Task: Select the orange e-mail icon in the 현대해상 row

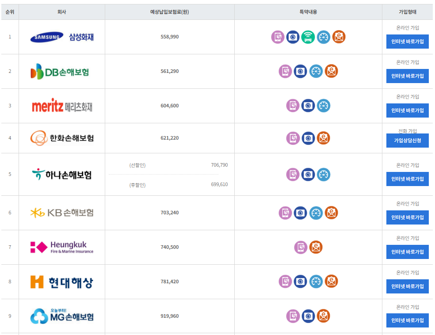Action: 331,282
